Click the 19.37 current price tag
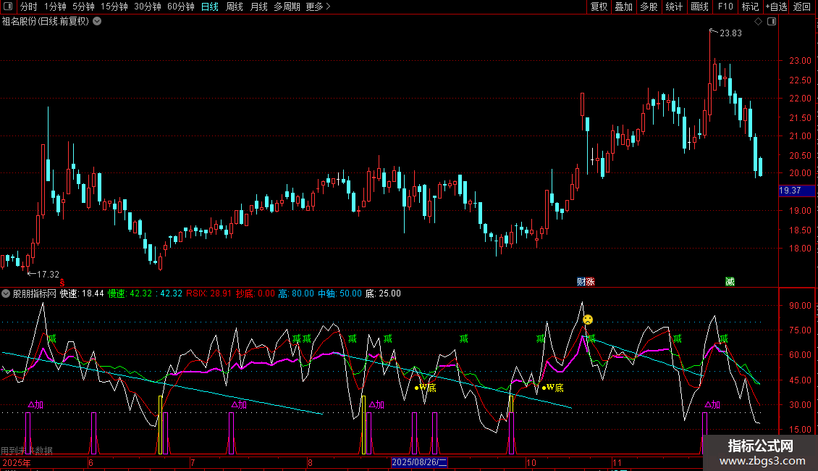818x471 pixels. [790, 191]
